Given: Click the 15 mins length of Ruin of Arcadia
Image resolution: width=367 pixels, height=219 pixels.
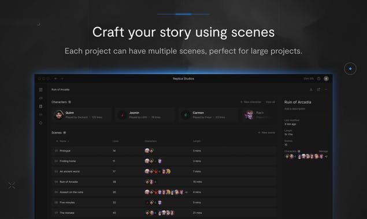Looking at the screenshot, I should pyautogui.click(x=197, y=182).
